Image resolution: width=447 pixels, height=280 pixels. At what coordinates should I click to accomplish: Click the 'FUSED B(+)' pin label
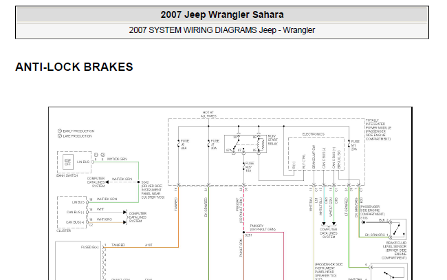tap(90, 247)
